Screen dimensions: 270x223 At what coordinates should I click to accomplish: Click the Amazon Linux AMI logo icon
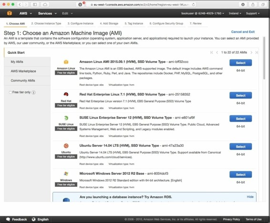point(66,62)
